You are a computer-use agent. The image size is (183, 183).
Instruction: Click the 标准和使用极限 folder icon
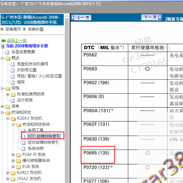tap(13, 95)
